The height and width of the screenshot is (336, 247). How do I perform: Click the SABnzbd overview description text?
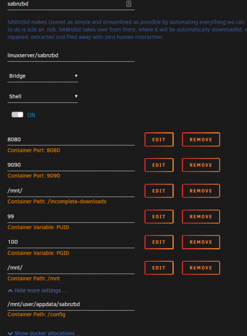(127, 30)
